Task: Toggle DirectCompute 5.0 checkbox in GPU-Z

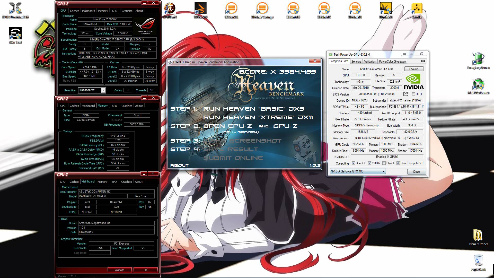Action: pyautogui.click(x=398, y=163)
